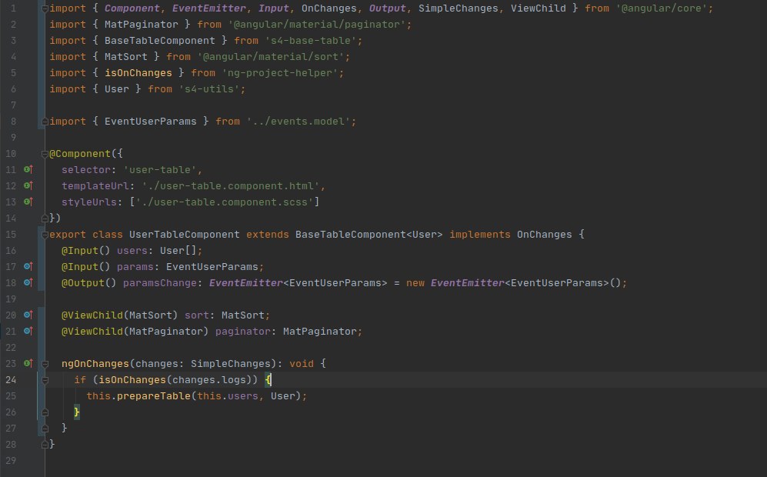Click the 's4-utils' string
Viewport: 767px width, 477px height.
(x=209, y=89)
